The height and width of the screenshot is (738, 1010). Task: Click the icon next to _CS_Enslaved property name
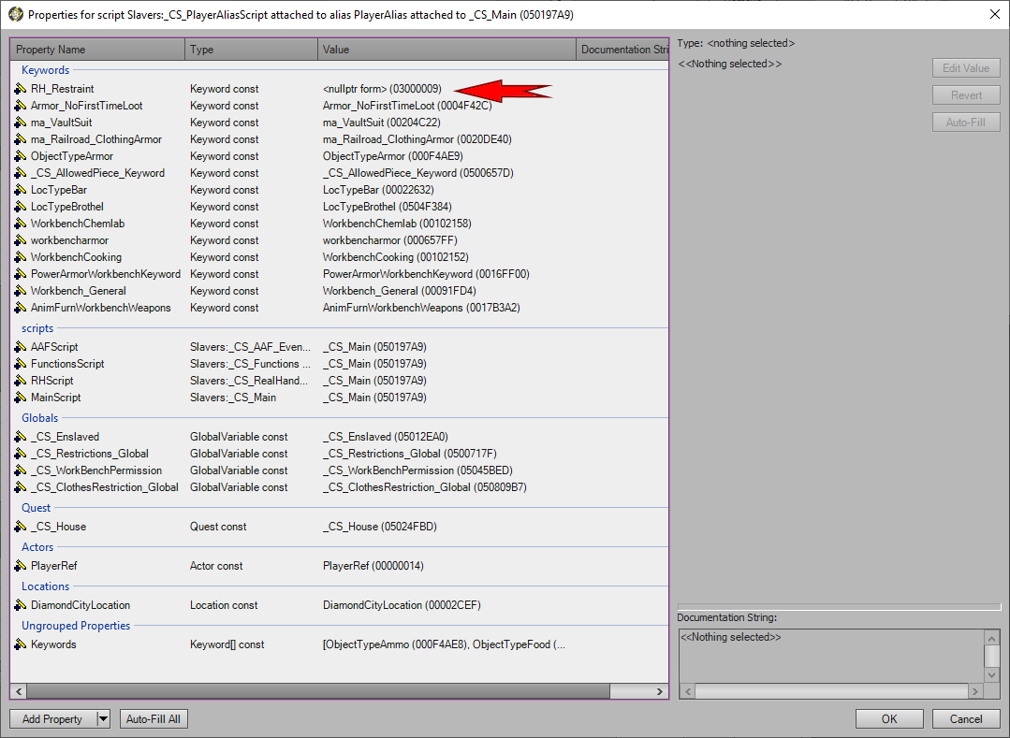[20, 436]
